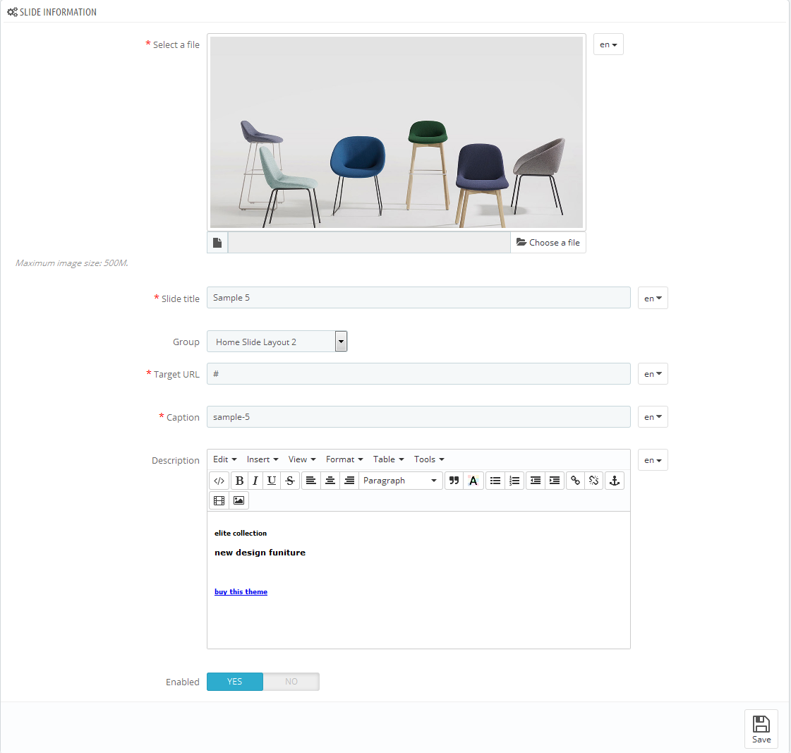Click the Save disk button
This screenshot has height=753, width=791.
(x=761, y=729)
